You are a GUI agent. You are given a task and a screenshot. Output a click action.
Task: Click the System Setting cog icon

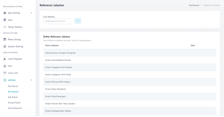[4, 46]
